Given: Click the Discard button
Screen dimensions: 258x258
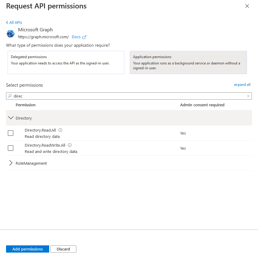Looking at the screenshot, I should (x=63, y=249).
